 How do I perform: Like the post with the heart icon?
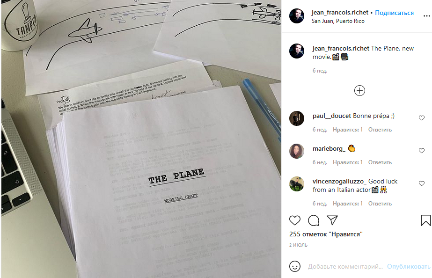(x=294, y=220)
